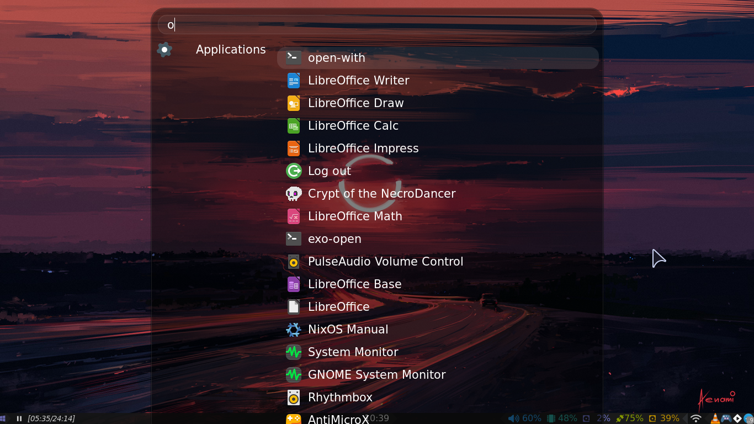Click the battery plug icon in the bar
754x424 pixels.
620,418
